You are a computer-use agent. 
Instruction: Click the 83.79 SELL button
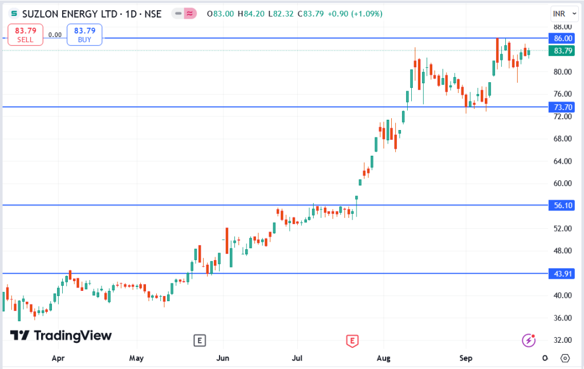click(25, 35)
